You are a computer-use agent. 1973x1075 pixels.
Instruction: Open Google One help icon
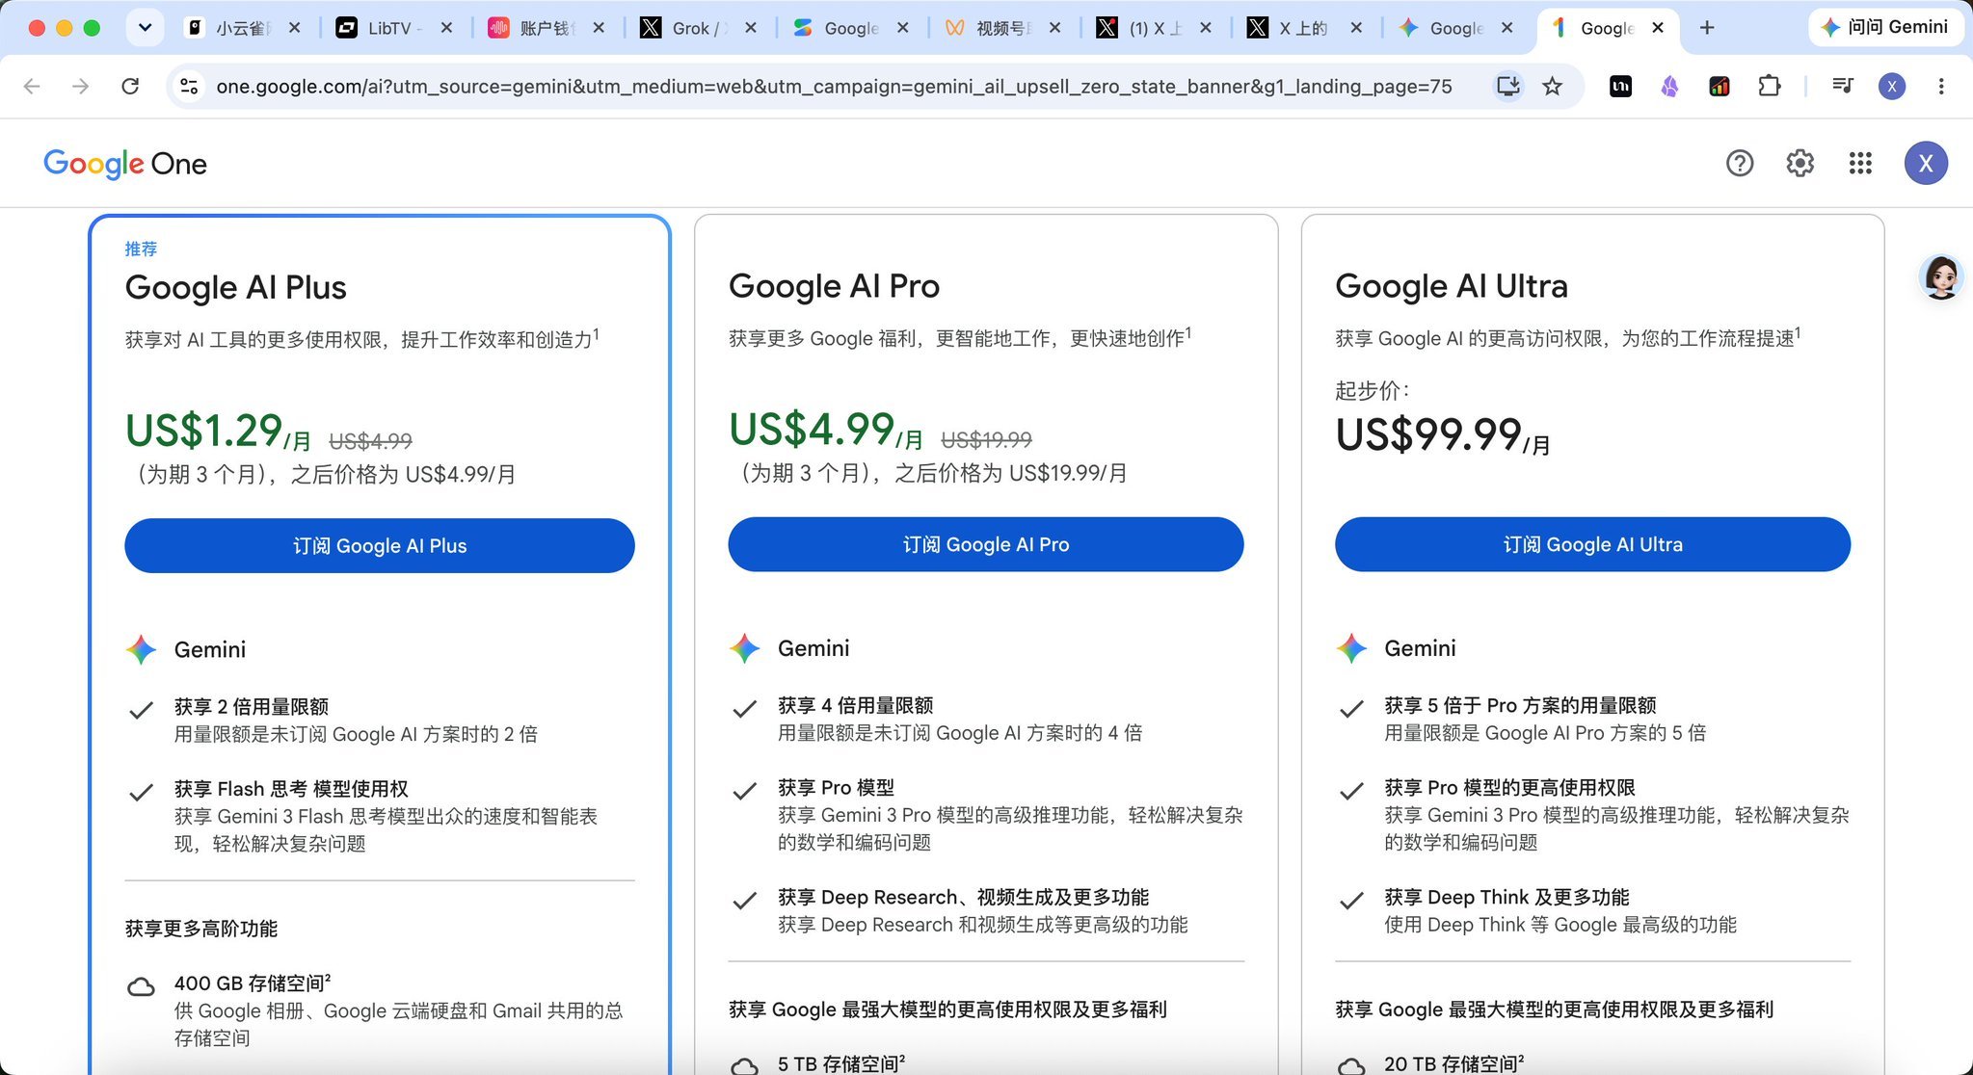pyautogui.click(x=1739, y=164)
